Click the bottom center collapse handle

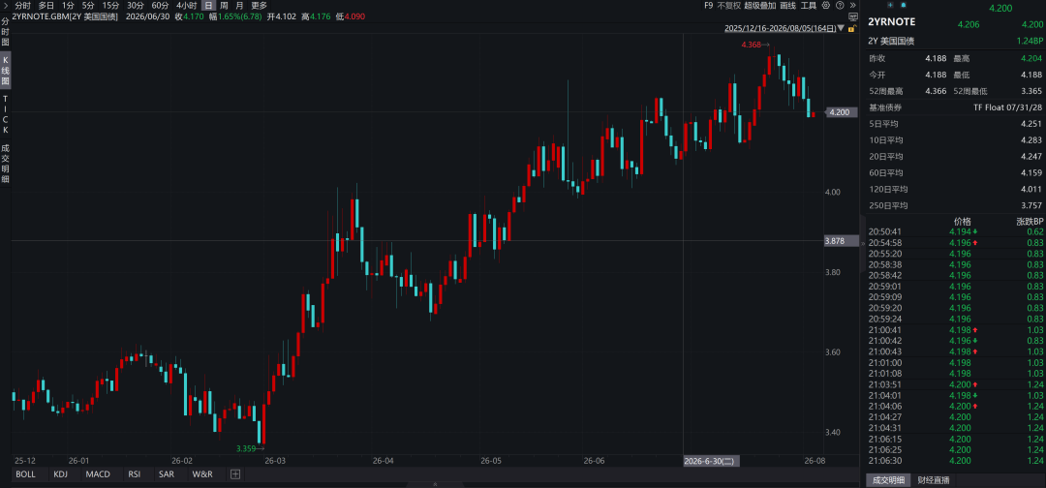click(x=436, y=484)
